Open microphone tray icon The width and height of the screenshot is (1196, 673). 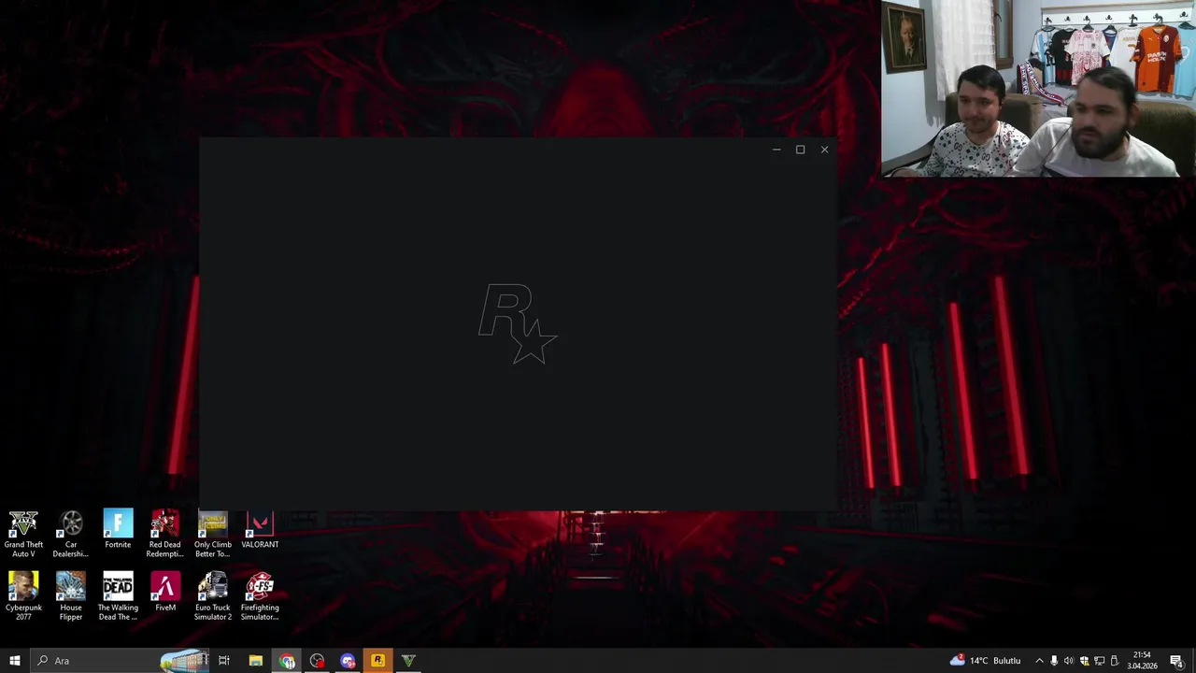(x=1054, y=661)
